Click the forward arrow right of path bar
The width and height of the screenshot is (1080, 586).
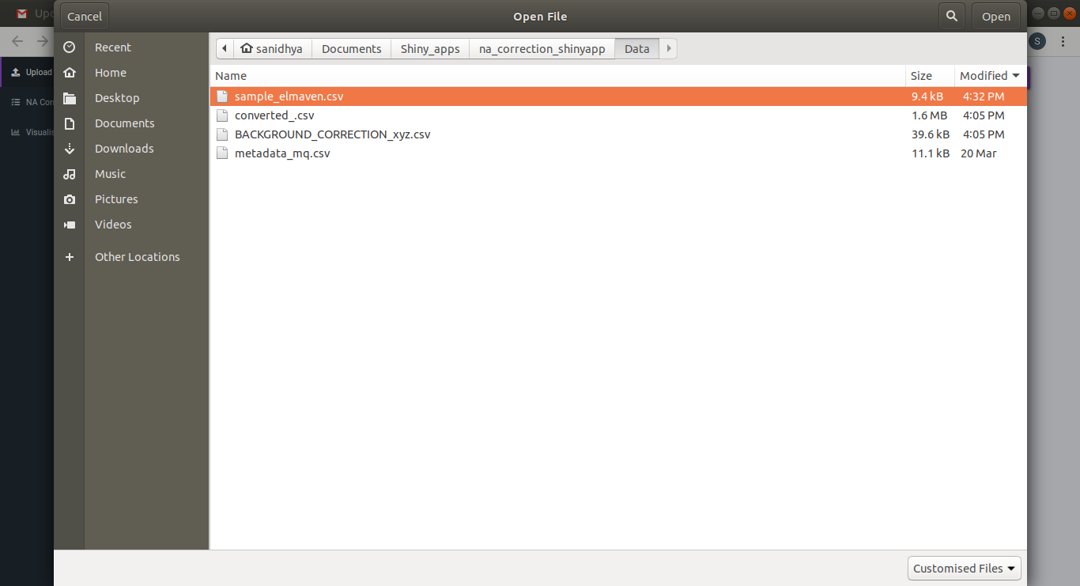(669, 48)
